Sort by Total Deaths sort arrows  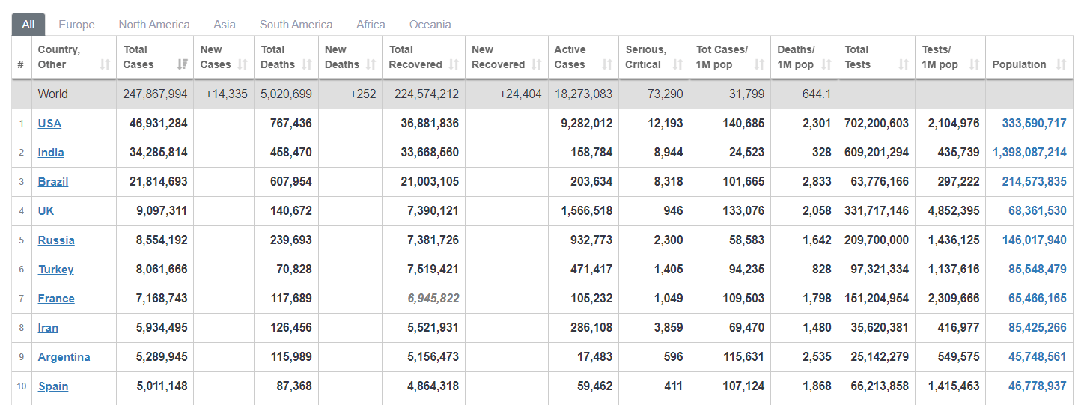pyautogui.click(x=307, y=64)
